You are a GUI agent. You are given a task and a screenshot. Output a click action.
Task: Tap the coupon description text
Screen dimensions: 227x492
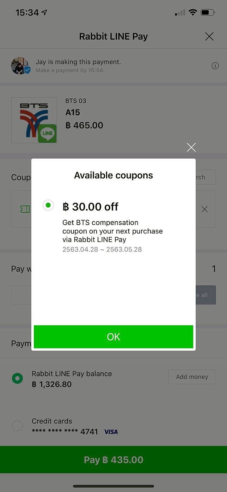(112, 231)
